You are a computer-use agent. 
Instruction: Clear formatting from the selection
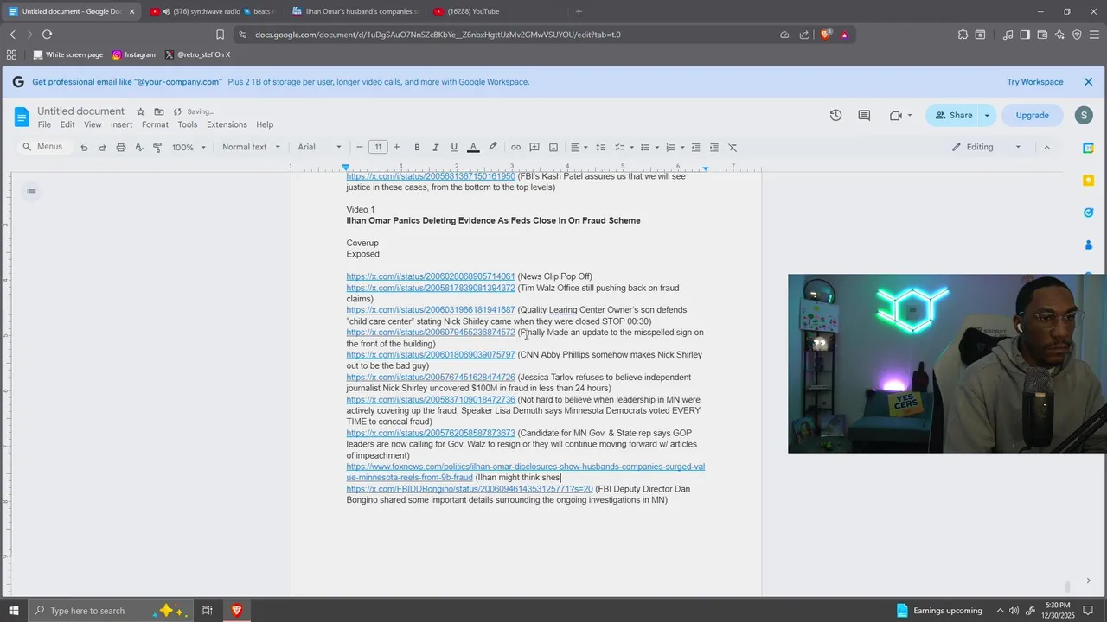tap(733, 148)
